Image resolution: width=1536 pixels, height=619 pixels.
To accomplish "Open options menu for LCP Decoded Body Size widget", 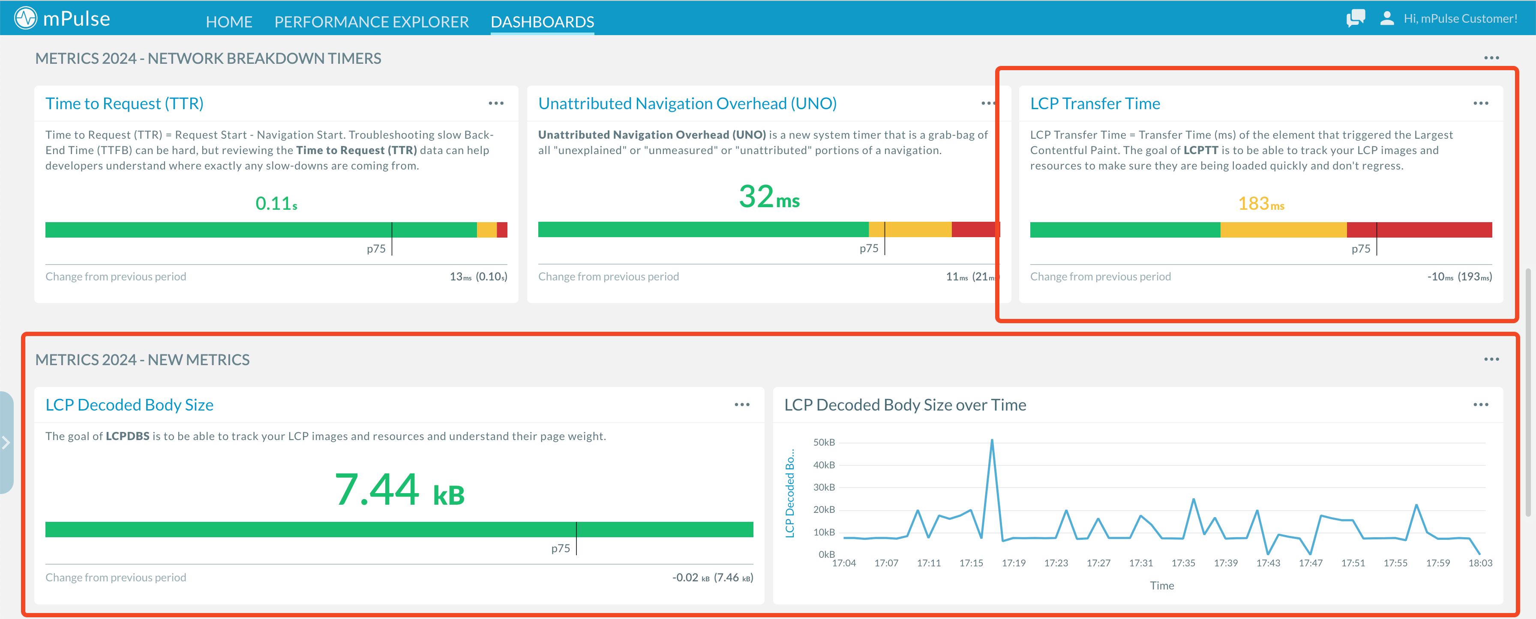I will 742,405.
